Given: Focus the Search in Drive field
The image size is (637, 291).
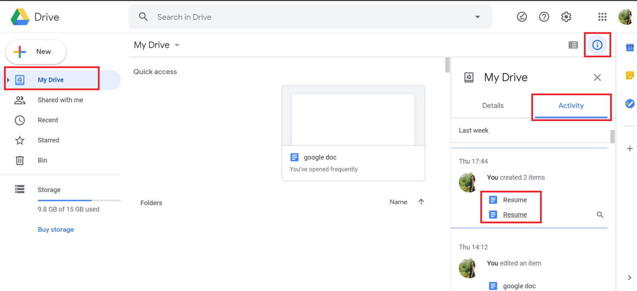Looking at the screenshot, I should [x=310, y=17].
